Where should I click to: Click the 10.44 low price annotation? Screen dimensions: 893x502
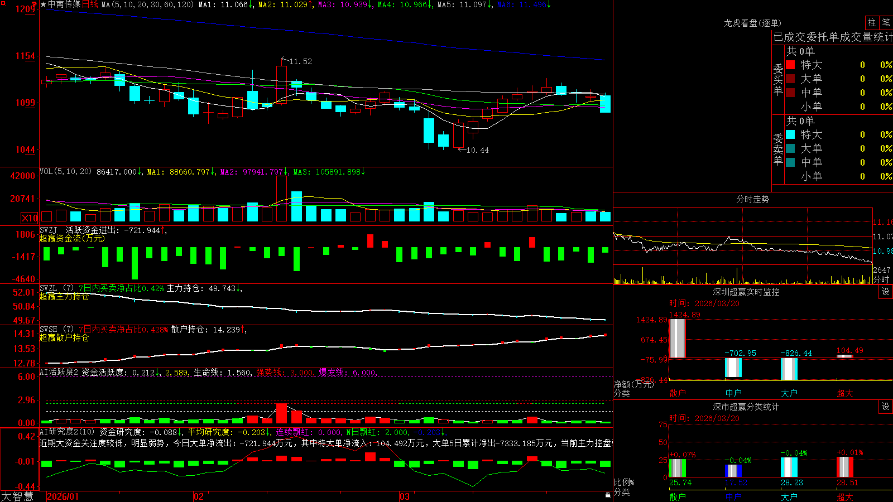(477, 150)
